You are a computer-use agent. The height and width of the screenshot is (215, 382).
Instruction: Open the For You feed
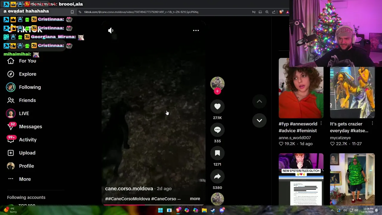pyautogui.click(x=27, y=61)
